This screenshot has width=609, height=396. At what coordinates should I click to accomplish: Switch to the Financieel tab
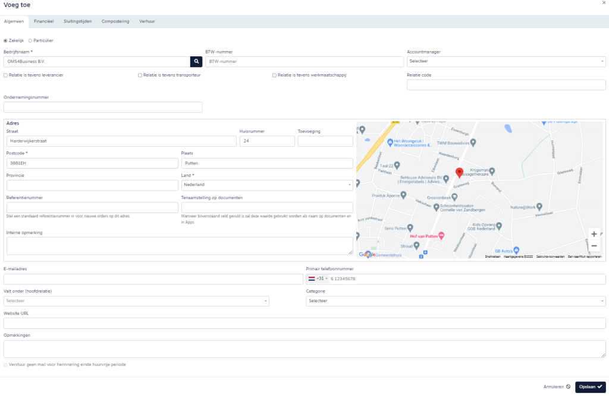[44, 21]
